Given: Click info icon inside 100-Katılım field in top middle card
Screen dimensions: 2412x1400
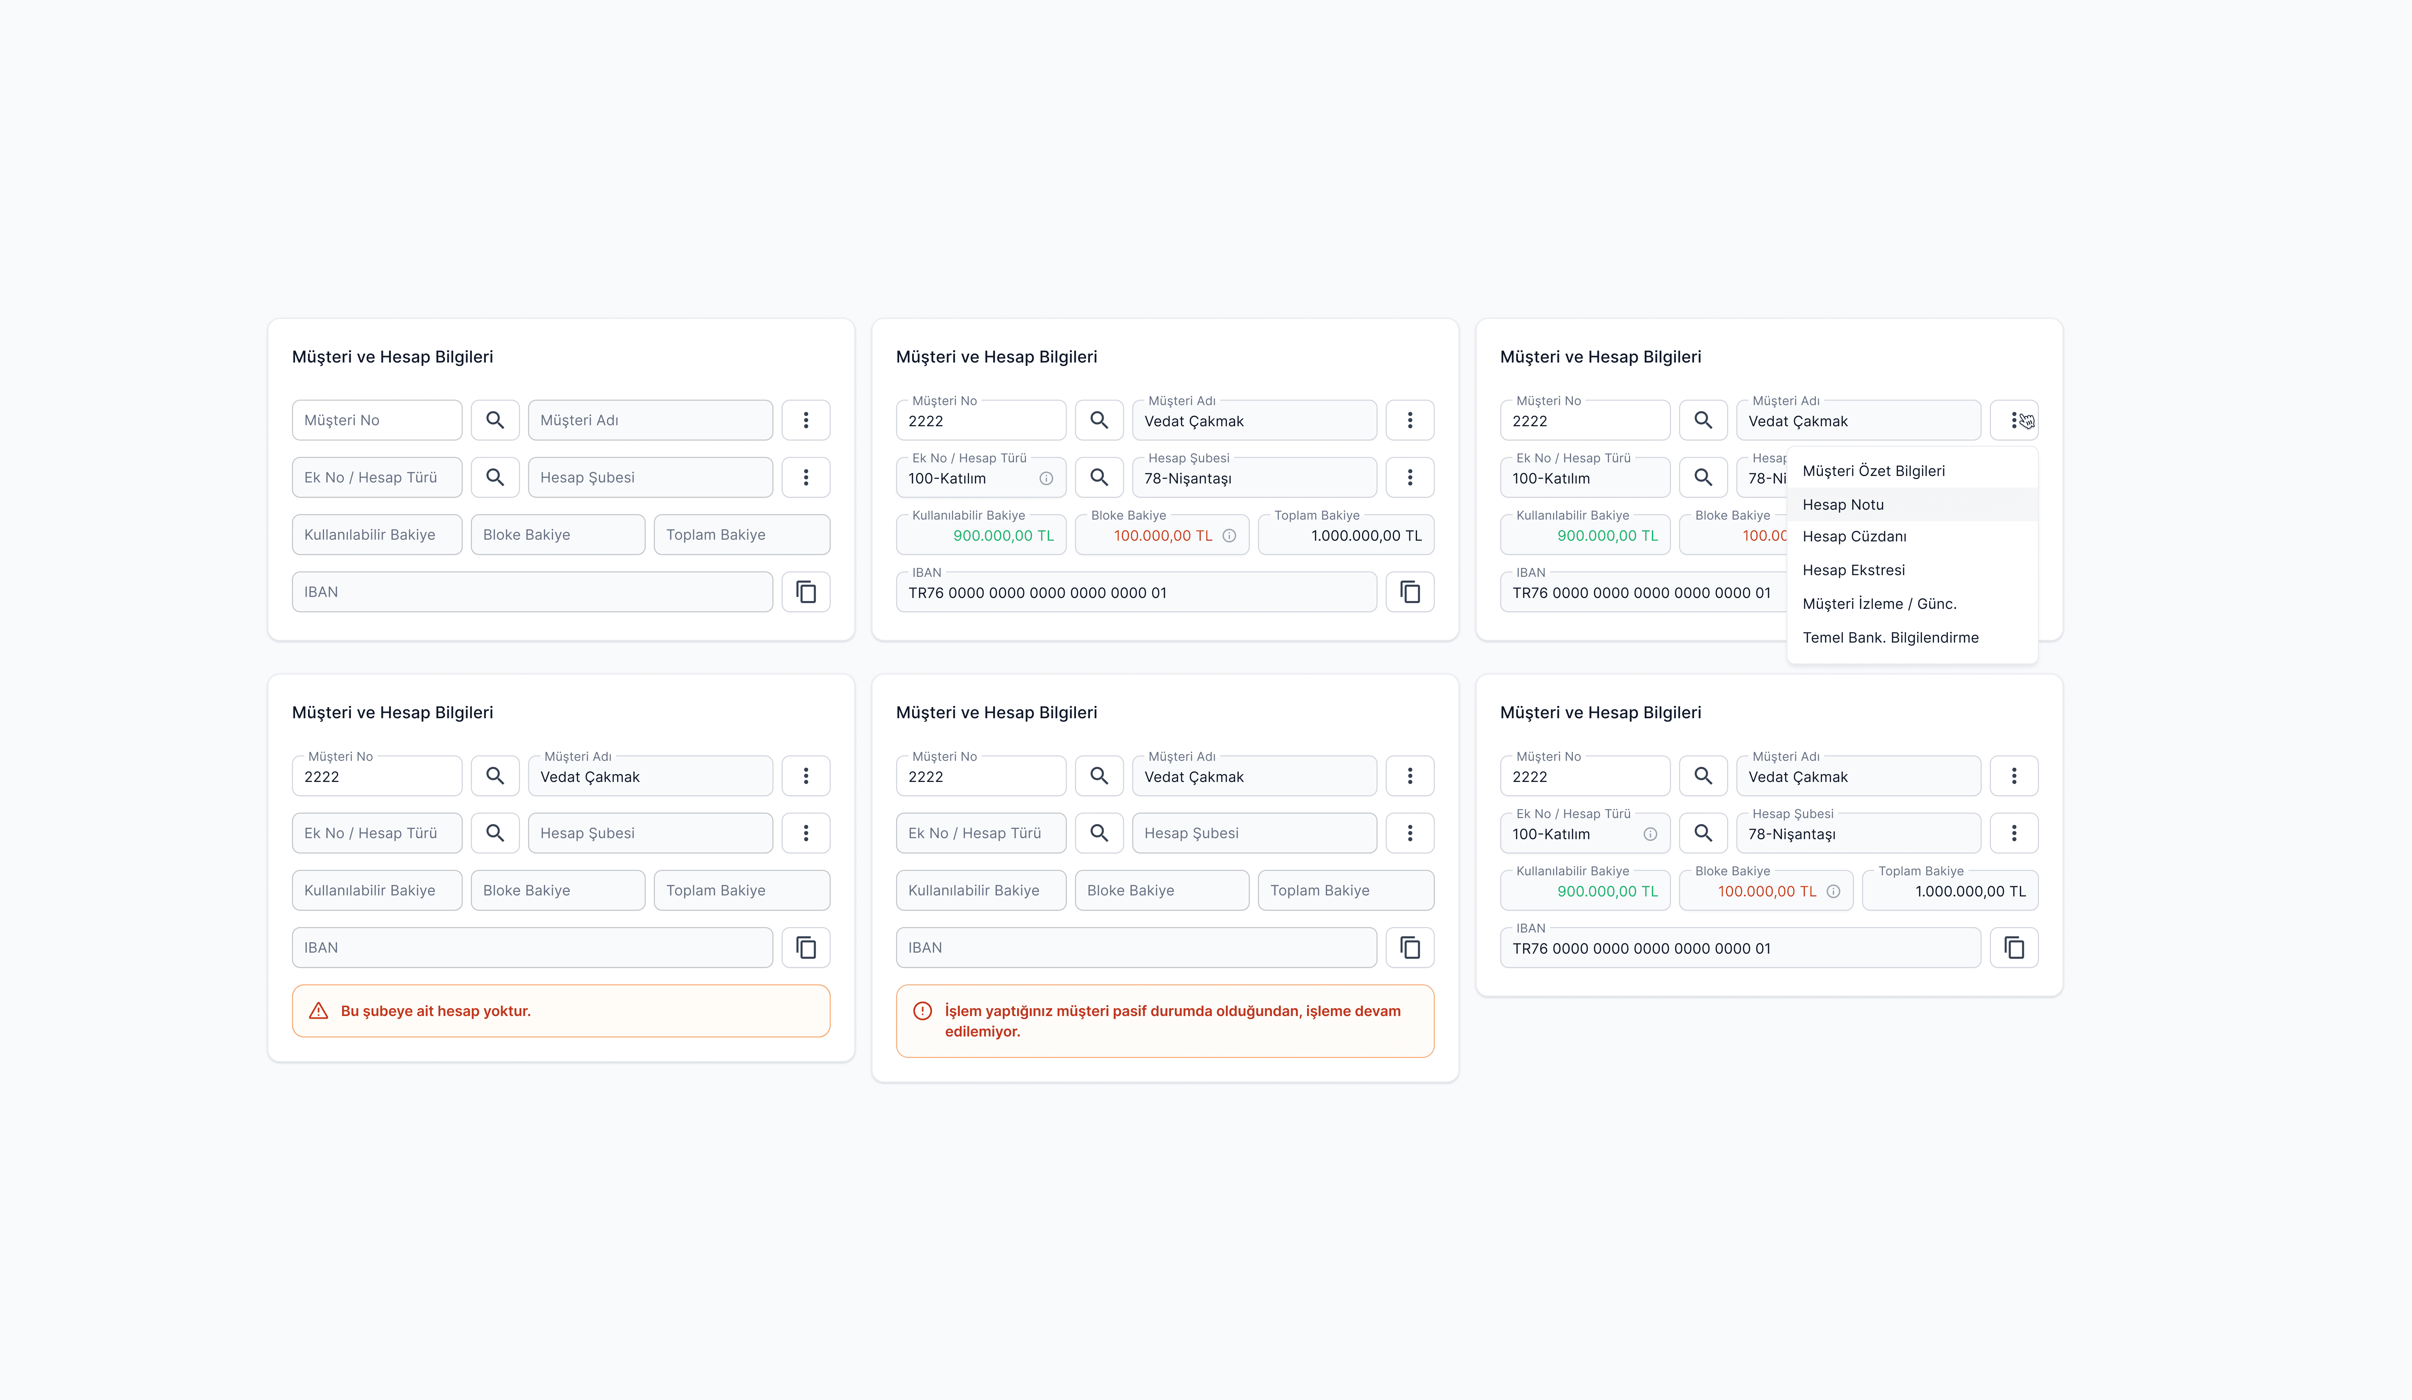Looking at the screenshot, I should (1046, 478).
